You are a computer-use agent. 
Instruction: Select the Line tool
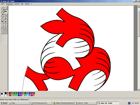pos(2,25)
